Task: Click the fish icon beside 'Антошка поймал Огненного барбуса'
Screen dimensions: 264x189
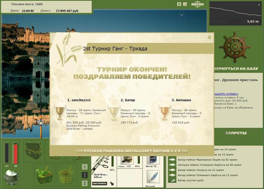Action: tap(172, 165)
